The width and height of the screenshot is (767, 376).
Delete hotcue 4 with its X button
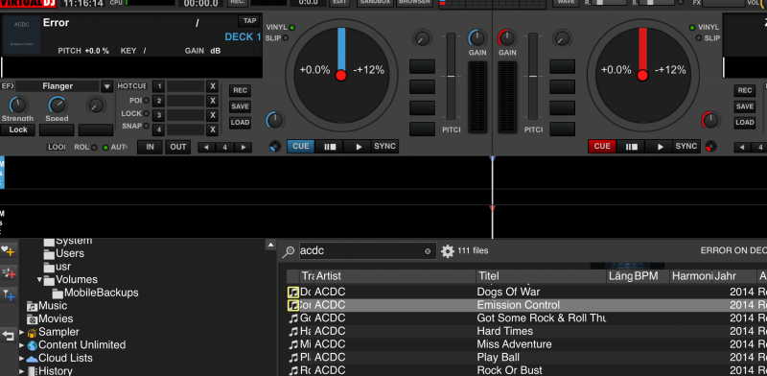coord(212,129)
